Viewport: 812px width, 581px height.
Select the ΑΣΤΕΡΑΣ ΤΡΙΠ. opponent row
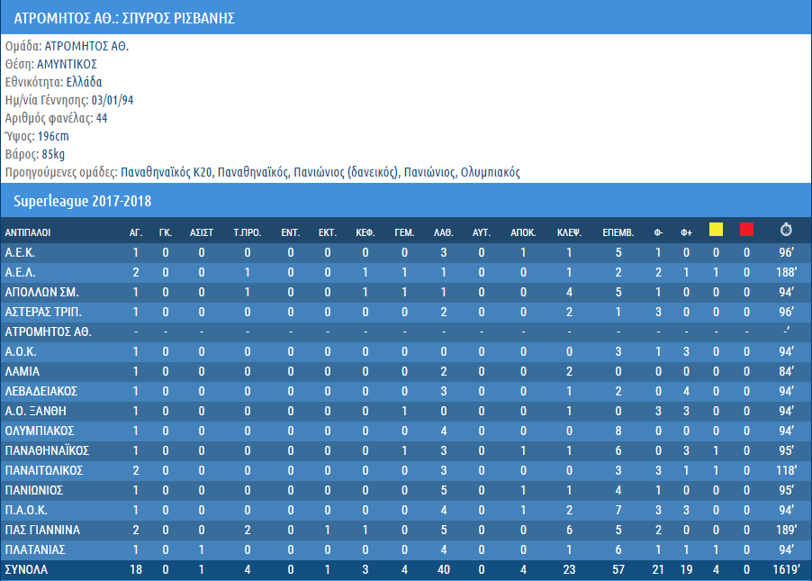[406, 312]
